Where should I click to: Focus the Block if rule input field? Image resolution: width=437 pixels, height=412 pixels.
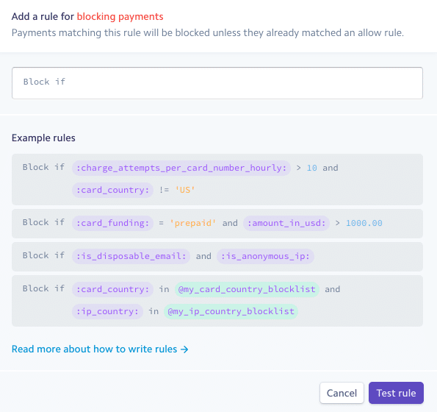217,83
